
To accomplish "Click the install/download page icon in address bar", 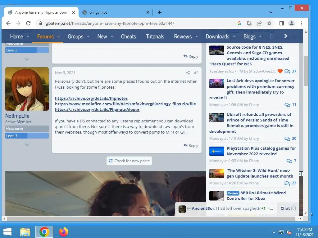I will (x=249, y=23).
